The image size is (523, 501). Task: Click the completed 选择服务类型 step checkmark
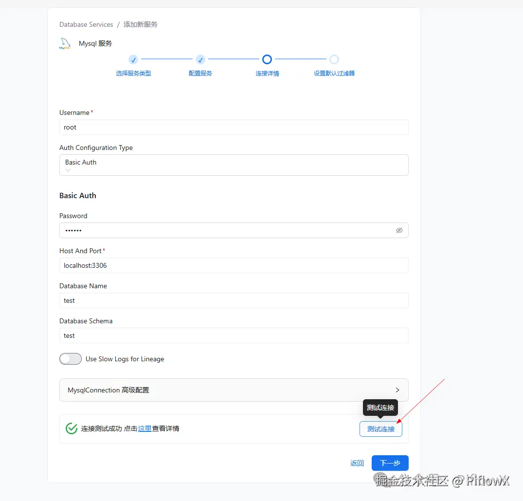(133, 60)
